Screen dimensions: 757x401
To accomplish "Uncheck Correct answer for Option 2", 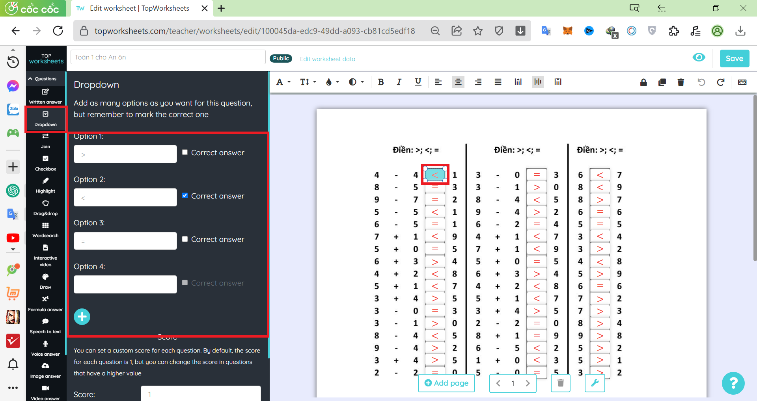I will tap(185, 196).
